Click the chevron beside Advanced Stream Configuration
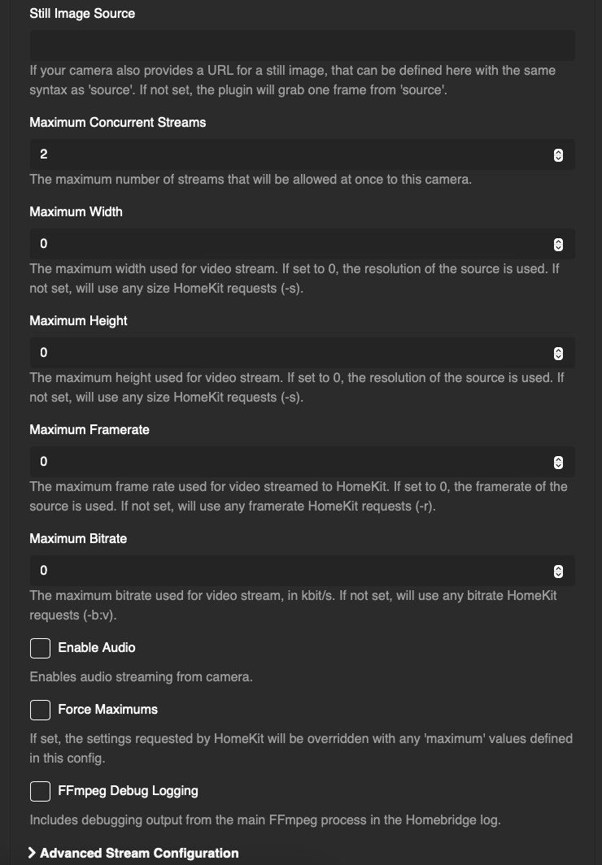 click(x=33, y=854)
